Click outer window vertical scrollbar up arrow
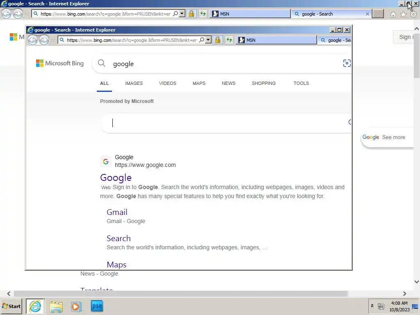This screenshot has height=315, width=420. 417,29
